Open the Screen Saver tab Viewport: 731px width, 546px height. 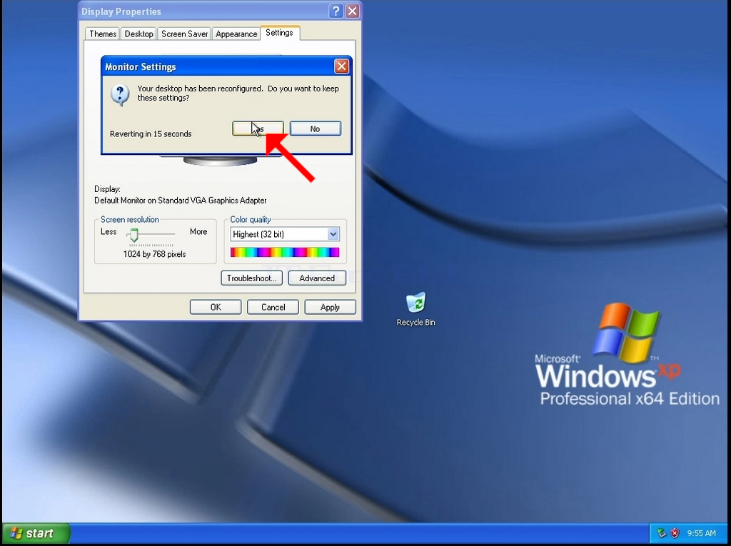point(185,34)
